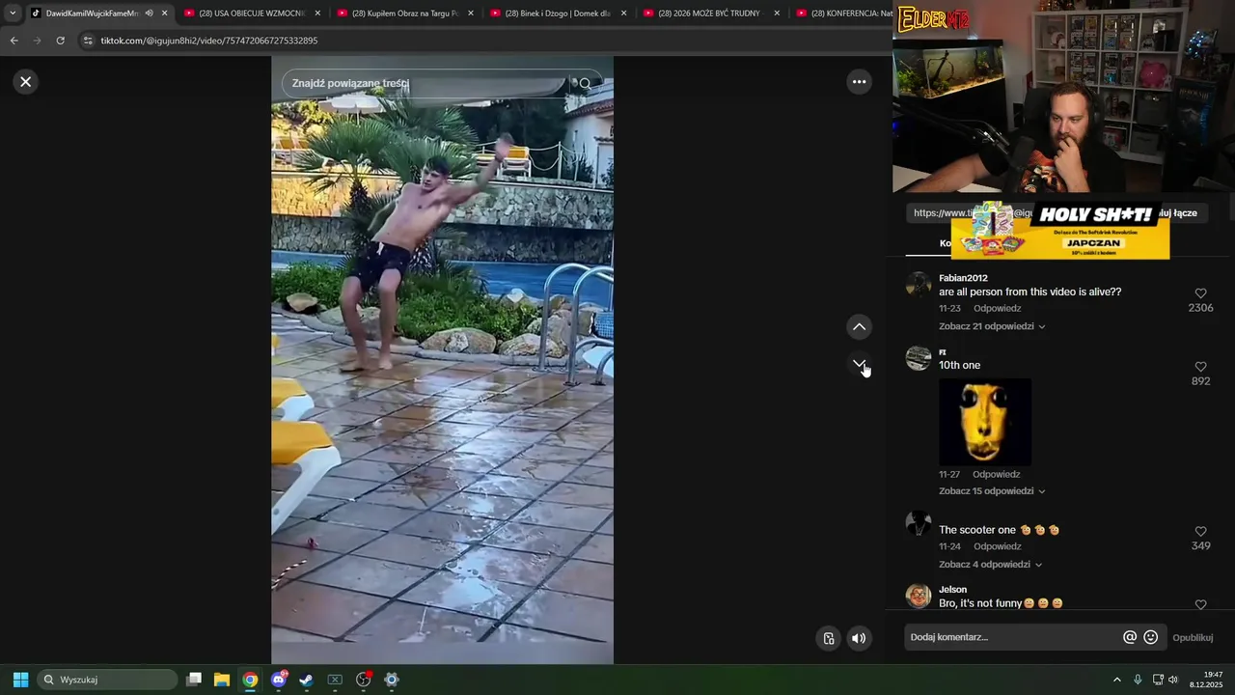Click the tiktok.com URL in address bar
The image size is (1235, 695).
click(209, 41)
